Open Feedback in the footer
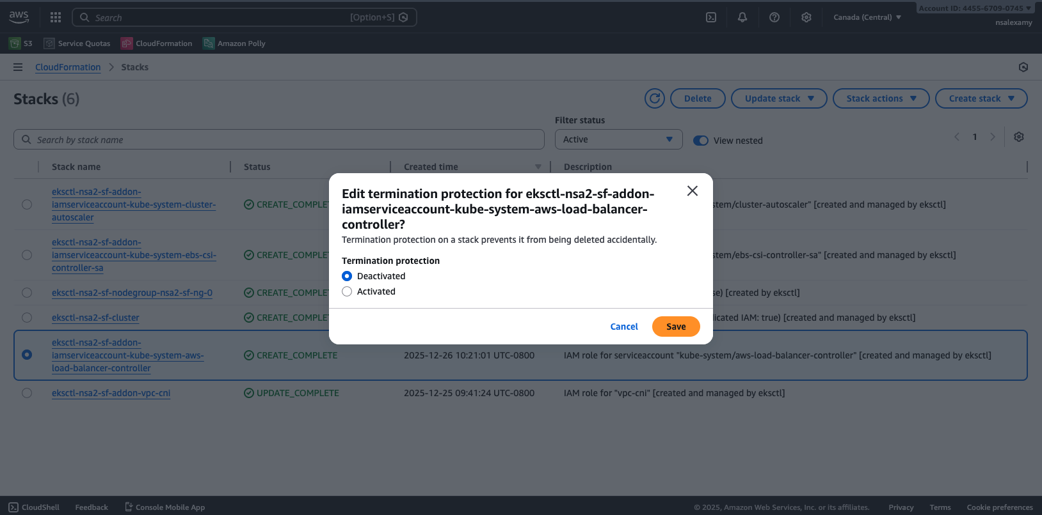Viewport: 1042px width, 515px height. tap(92, 507)
